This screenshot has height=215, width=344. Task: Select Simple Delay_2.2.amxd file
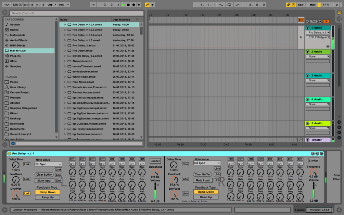pyautogui.click(x=87, y=56)
